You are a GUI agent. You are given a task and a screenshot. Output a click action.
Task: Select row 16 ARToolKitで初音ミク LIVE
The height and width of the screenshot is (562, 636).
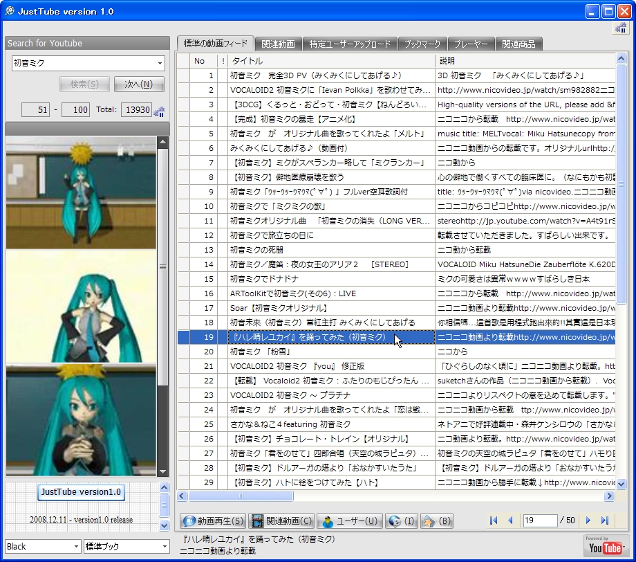(396, 293)
